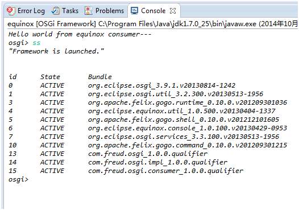Click the ACTIVE state of bundle id 0
Viewport: 299px width, 210px height.
52,85
